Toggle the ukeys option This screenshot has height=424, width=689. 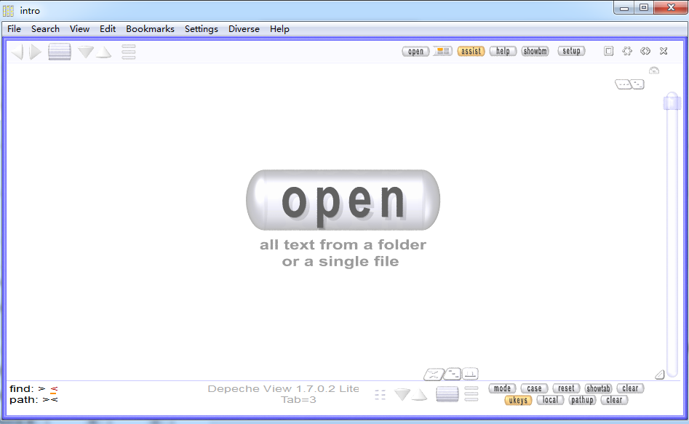[x=517, y=400]
